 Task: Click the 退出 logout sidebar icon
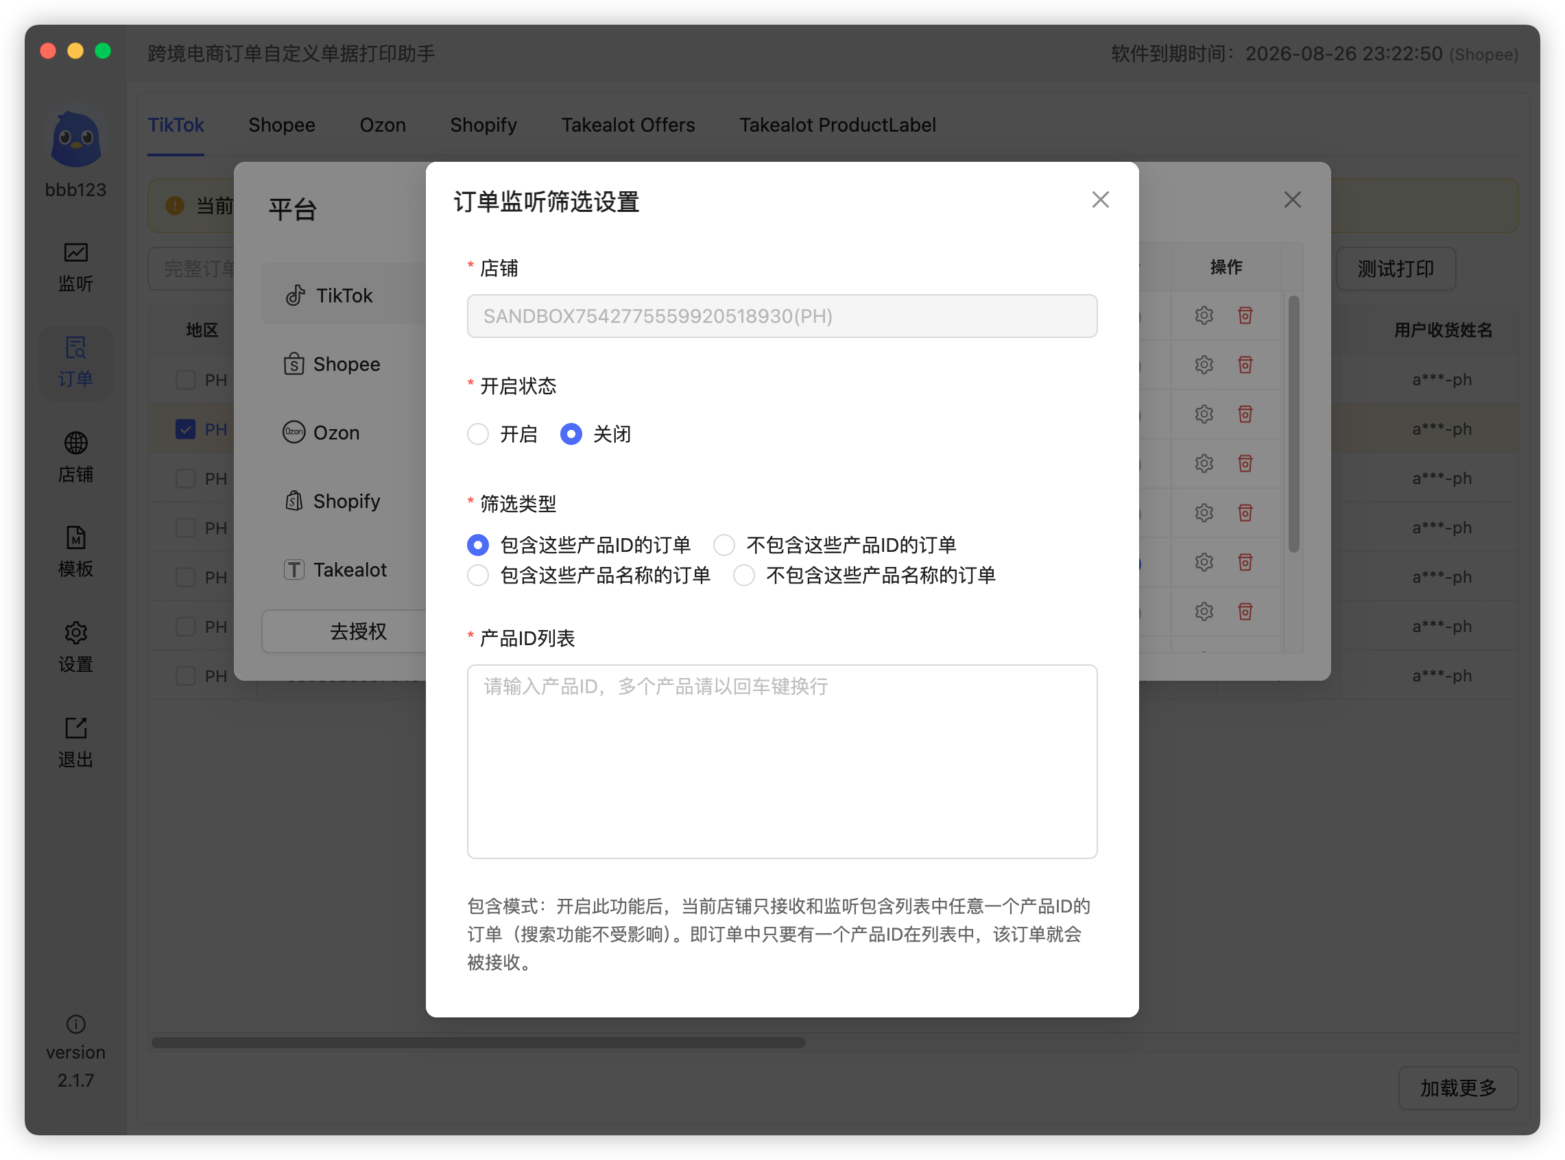75,742
